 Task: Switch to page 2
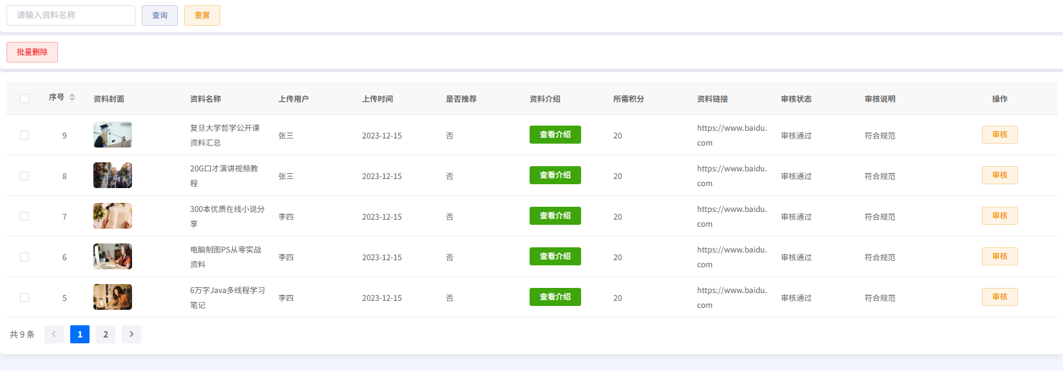pyautogui.click(x=106, y=334)
